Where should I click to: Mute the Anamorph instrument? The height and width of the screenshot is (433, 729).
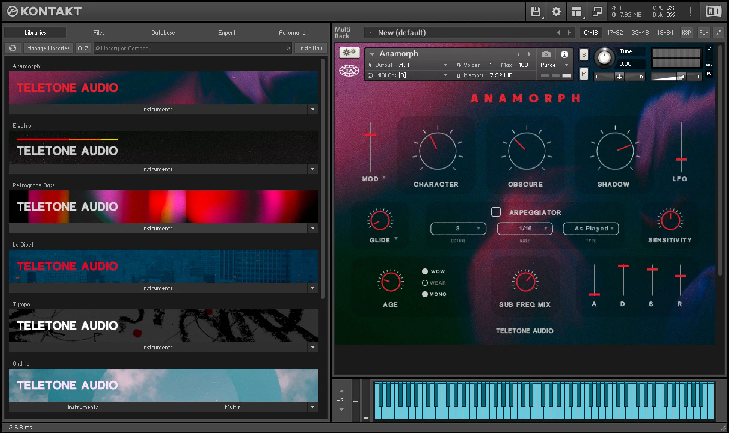(584, 74)
